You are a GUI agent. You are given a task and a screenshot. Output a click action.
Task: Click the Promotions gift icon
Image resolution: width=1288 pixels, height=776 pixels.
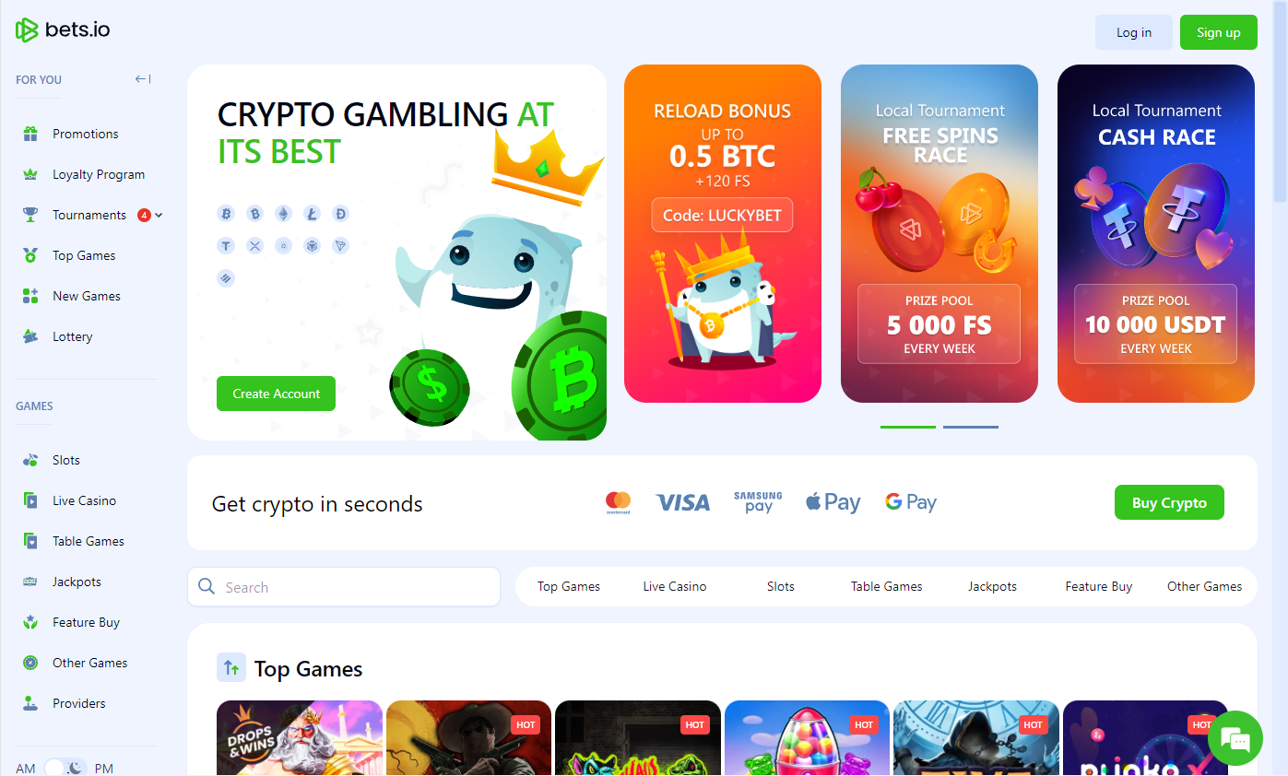(x=30, y=134)
